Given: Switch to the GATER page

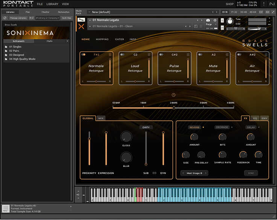Looking at the screenshot, I should [x=119, y=39].
